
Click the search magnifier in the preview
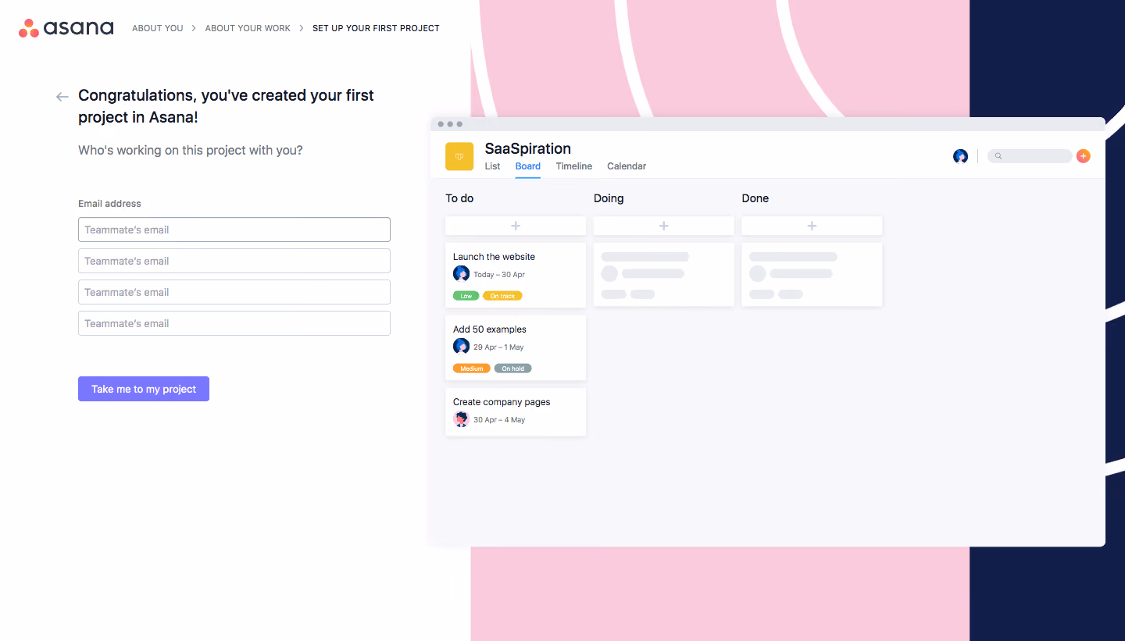pos(998,156)
